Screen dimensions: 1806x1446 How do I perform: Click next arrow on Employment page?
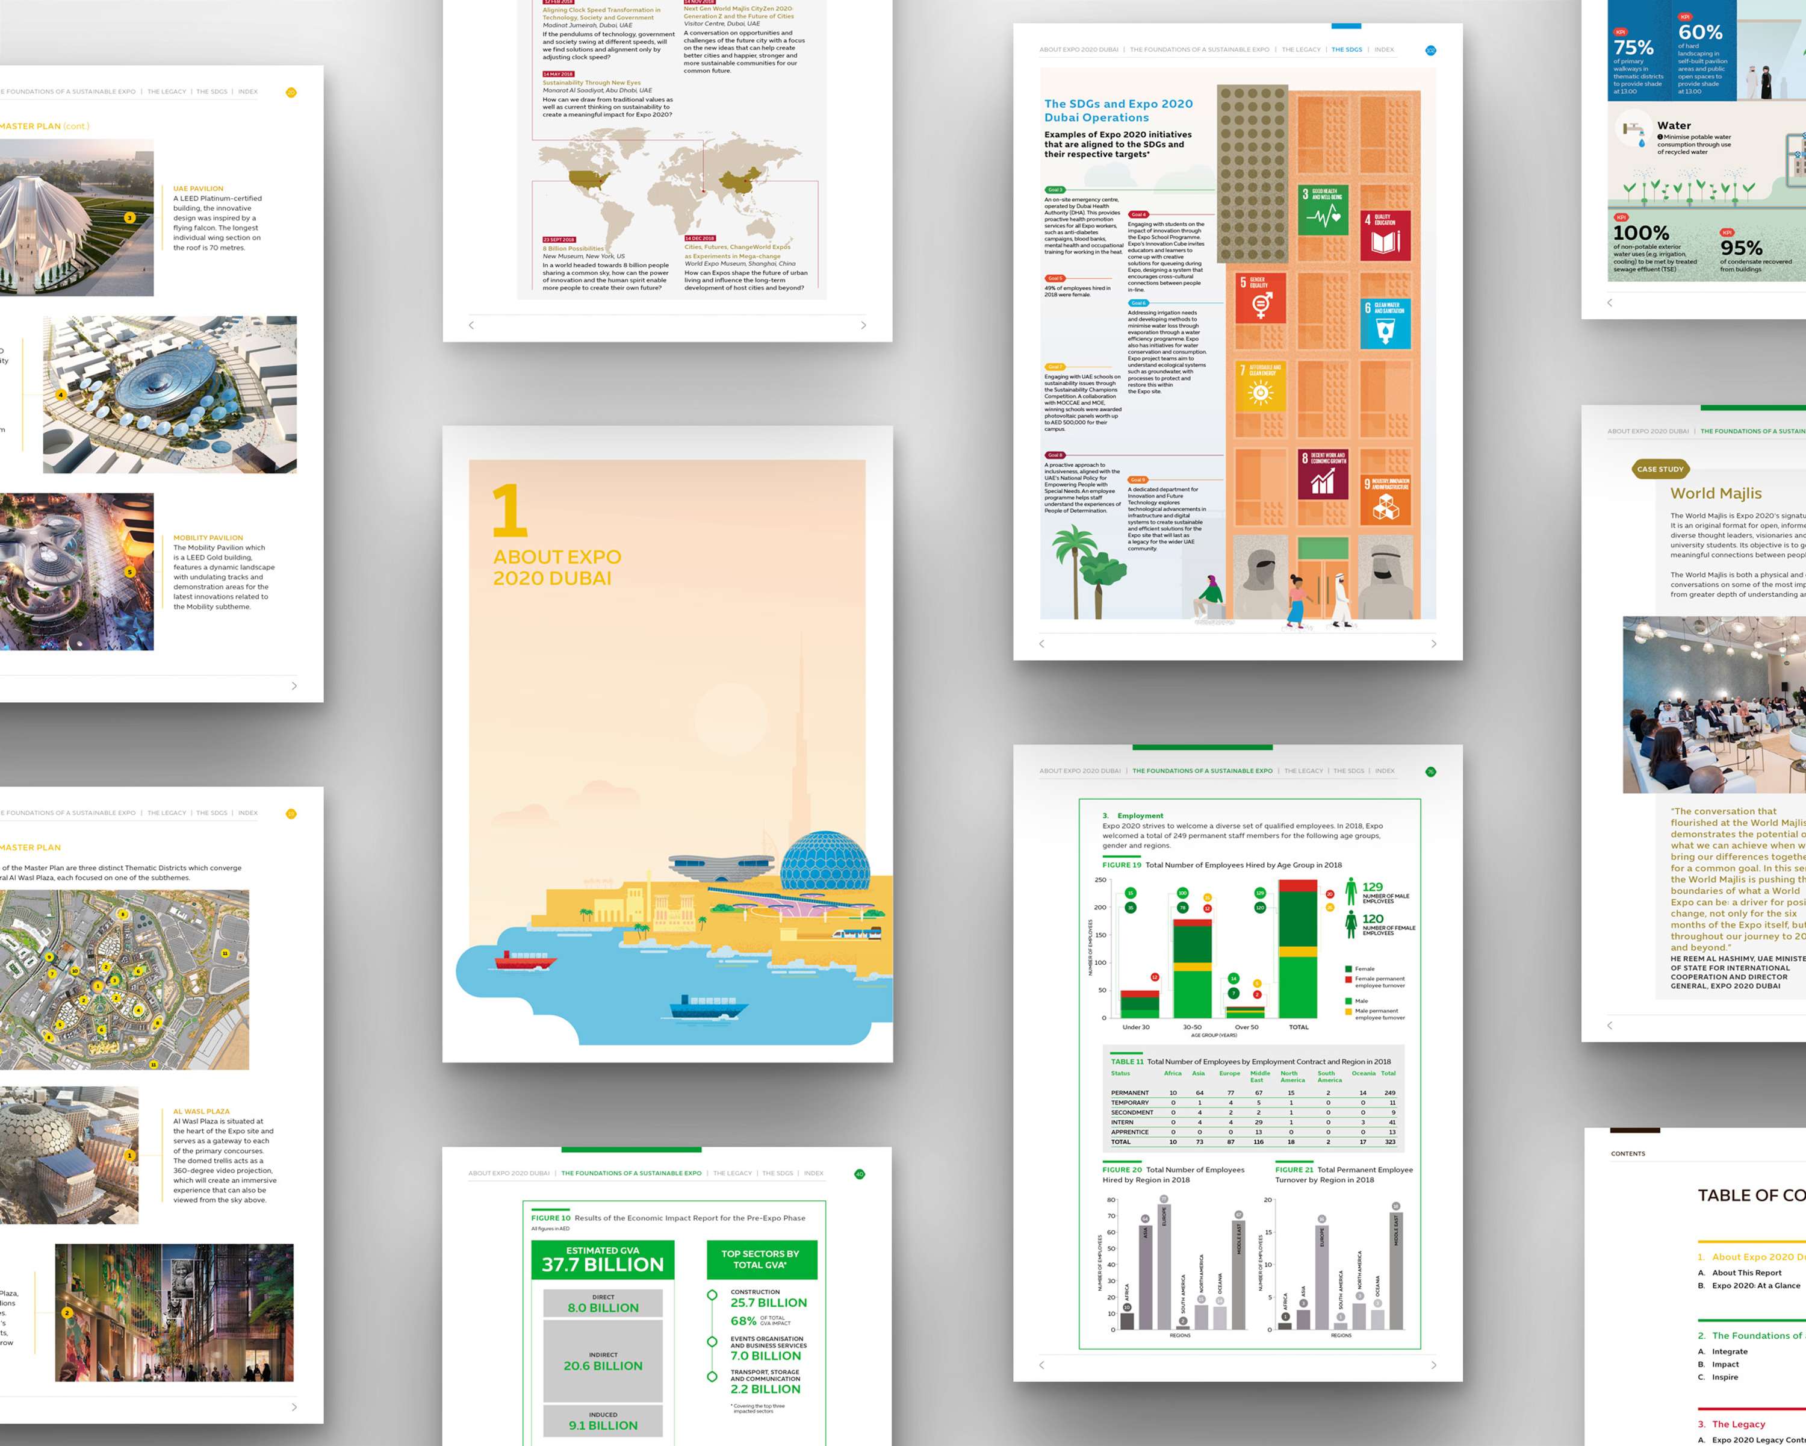(1433, 1365)
